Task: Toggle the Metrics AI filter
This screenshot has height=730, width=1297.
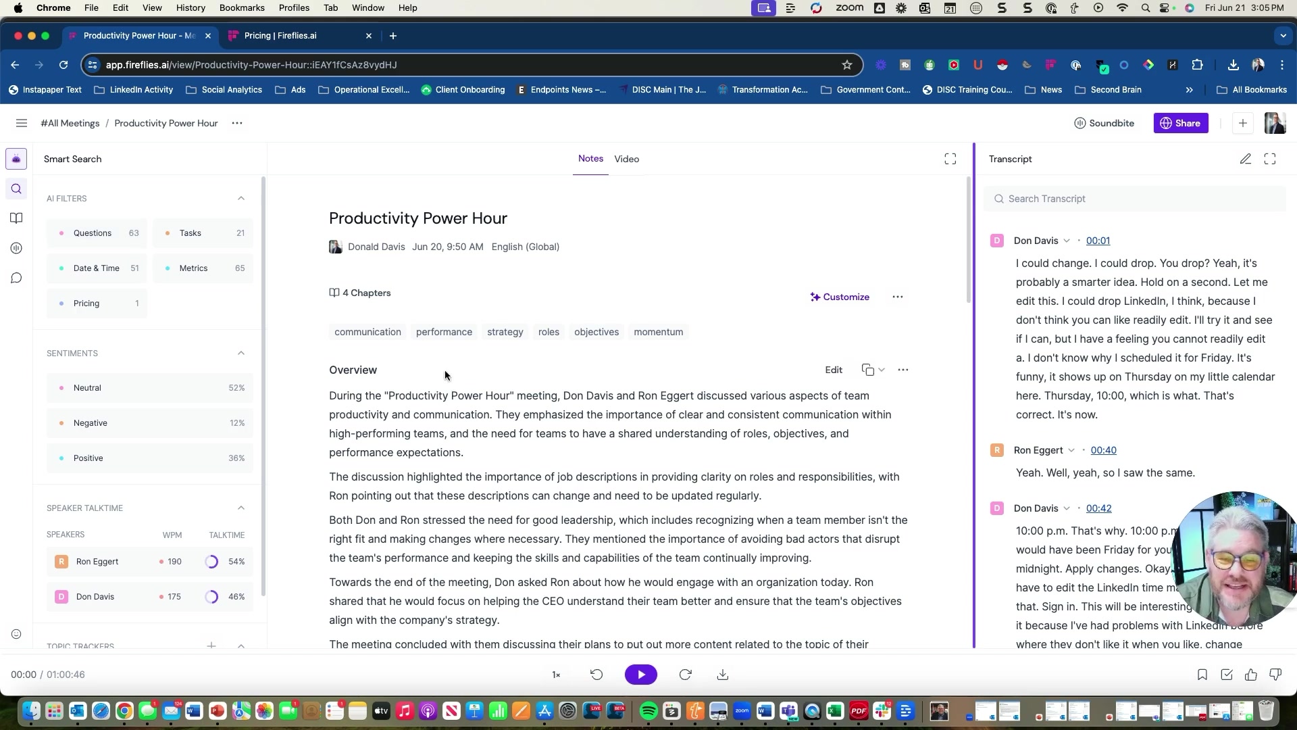Action: click(203, 268)
